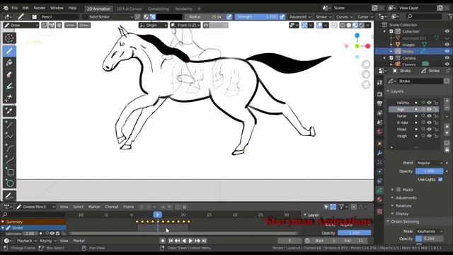
Task: Select the Line drawing tool
Action: point(9,125)
